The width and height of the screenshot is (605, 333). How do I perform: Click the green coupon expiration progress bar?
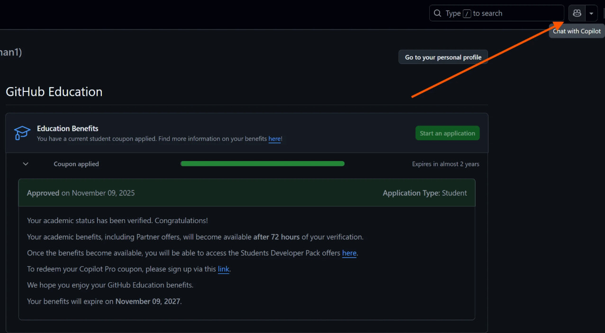(x=262, y=163)
